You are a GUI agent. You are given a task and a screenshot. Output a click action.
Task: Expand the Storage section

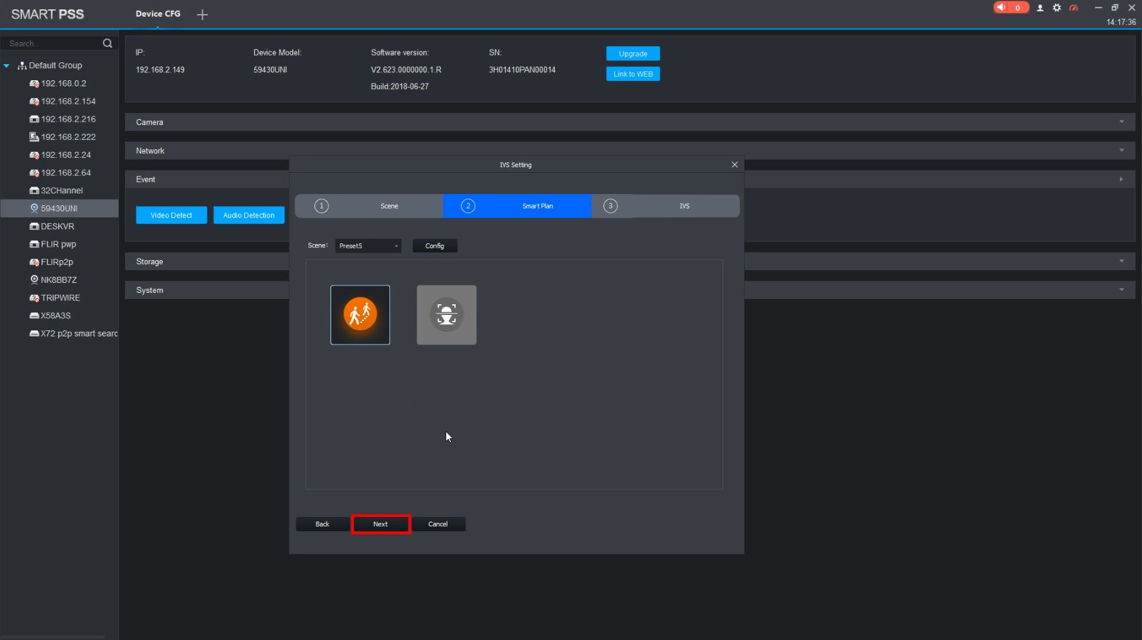630,261
